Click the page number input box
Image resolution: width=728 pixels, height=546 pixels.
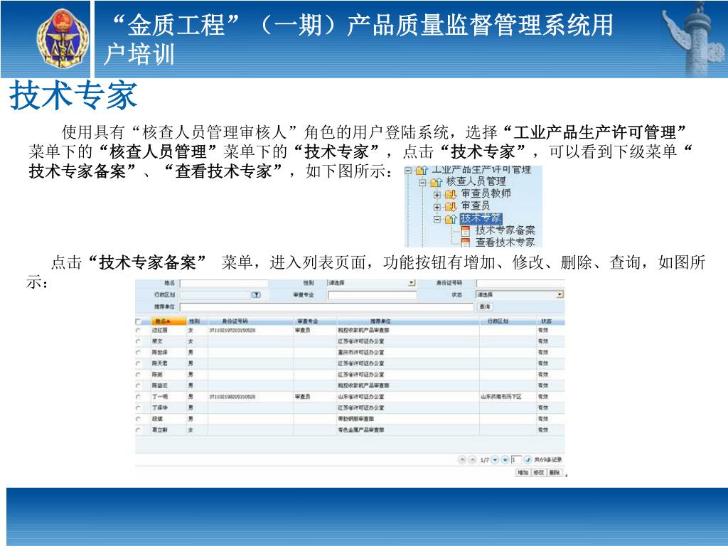(516, 460)
